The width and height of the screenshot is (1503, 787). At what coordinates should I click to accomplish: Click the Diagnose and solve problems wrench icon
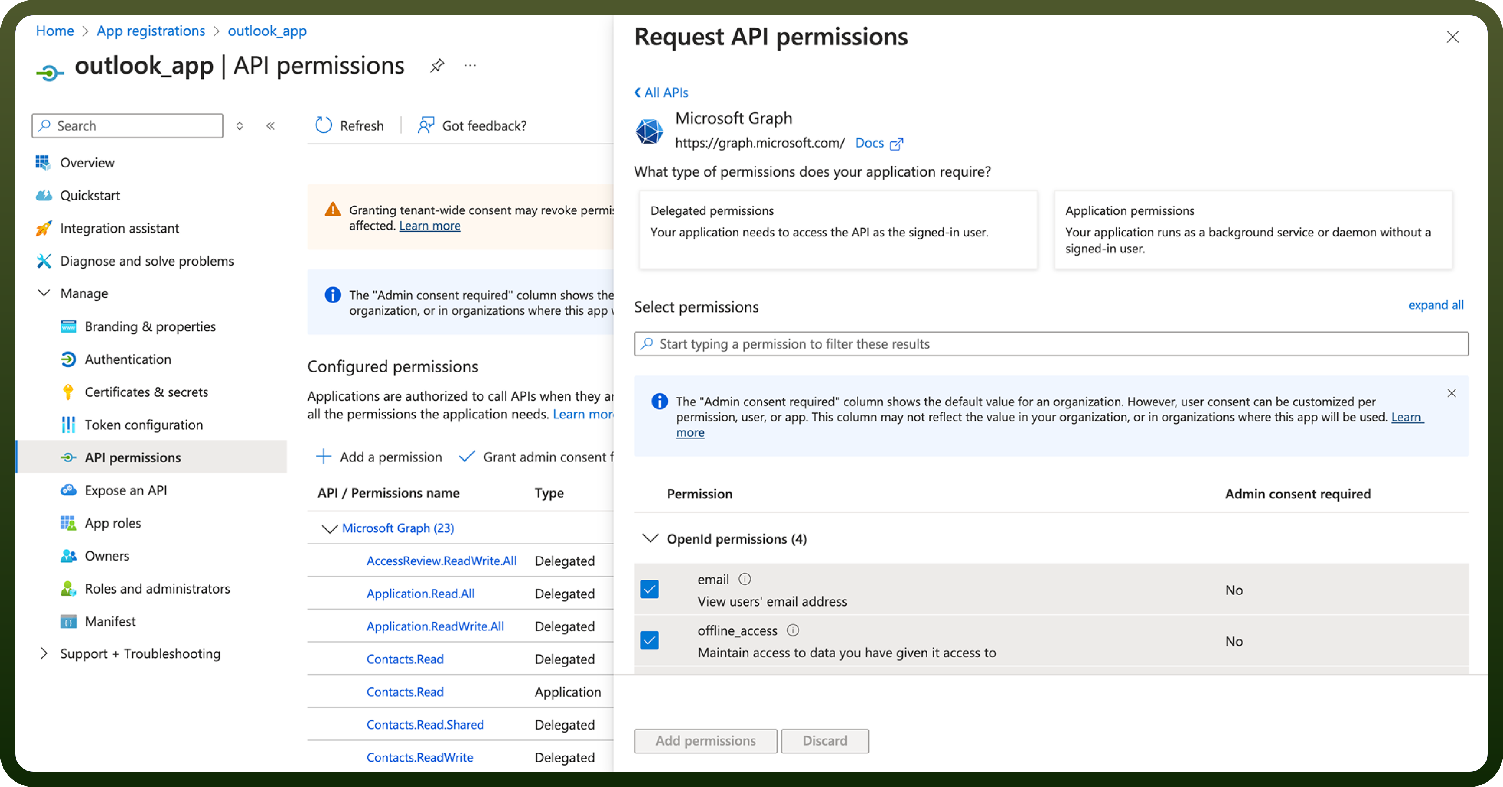click(x=44, y=261)
